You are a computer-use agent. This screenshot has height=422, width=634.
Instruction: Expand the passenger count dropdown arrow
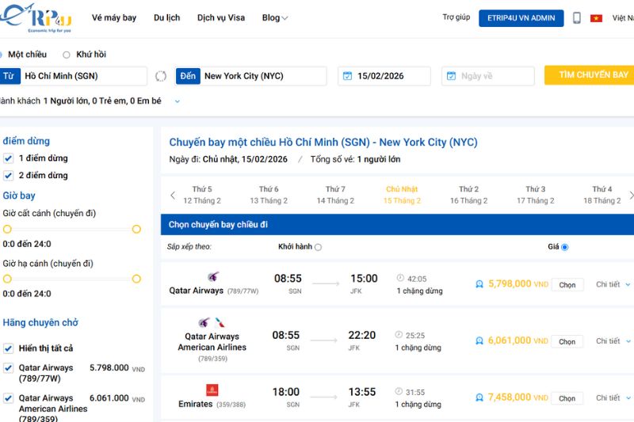coord(177,101)
